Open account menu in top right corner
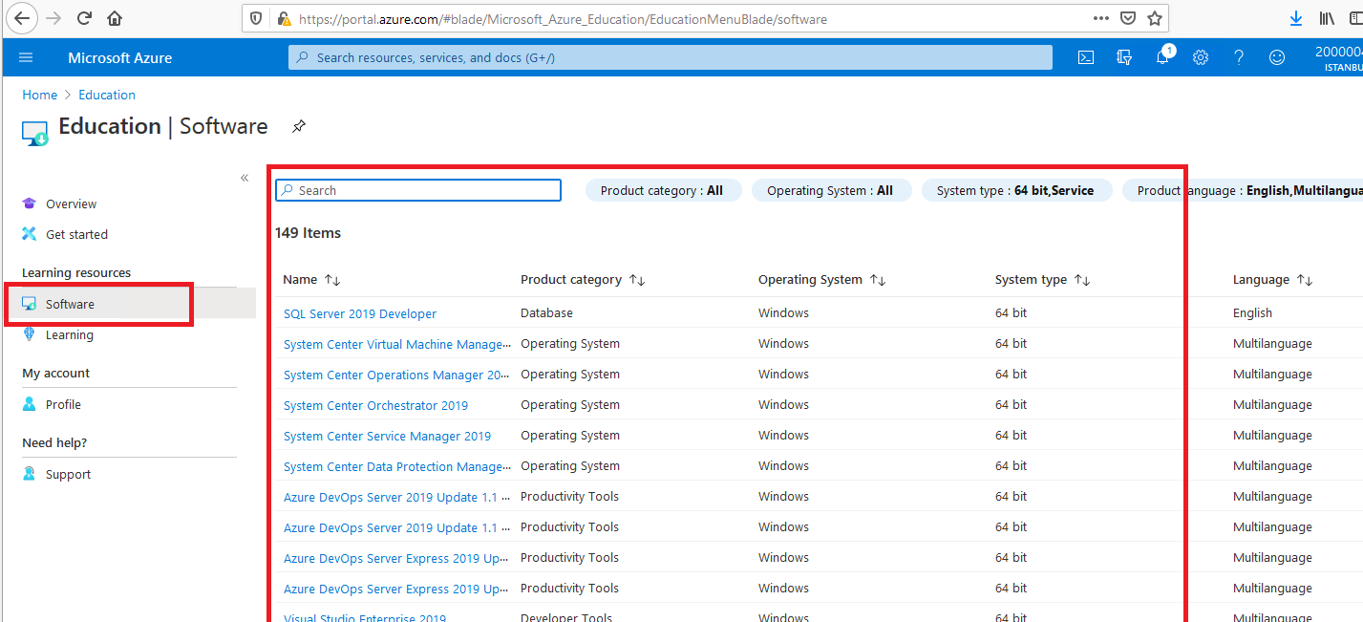Viewport: 1363px width, 622px height. pos(1338,57)
